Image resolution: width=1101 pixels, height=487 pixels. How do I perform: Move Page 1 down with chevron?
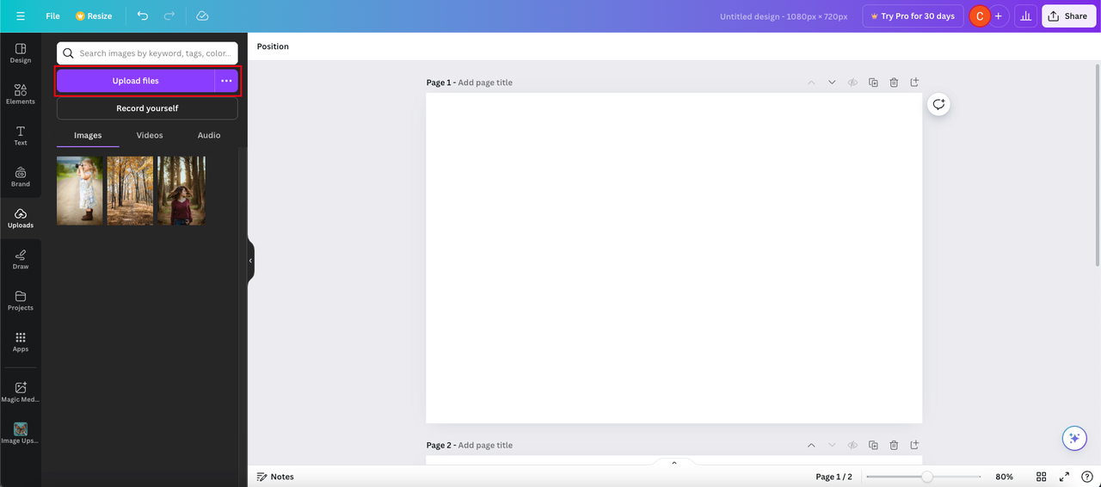[x=832, y=83]
